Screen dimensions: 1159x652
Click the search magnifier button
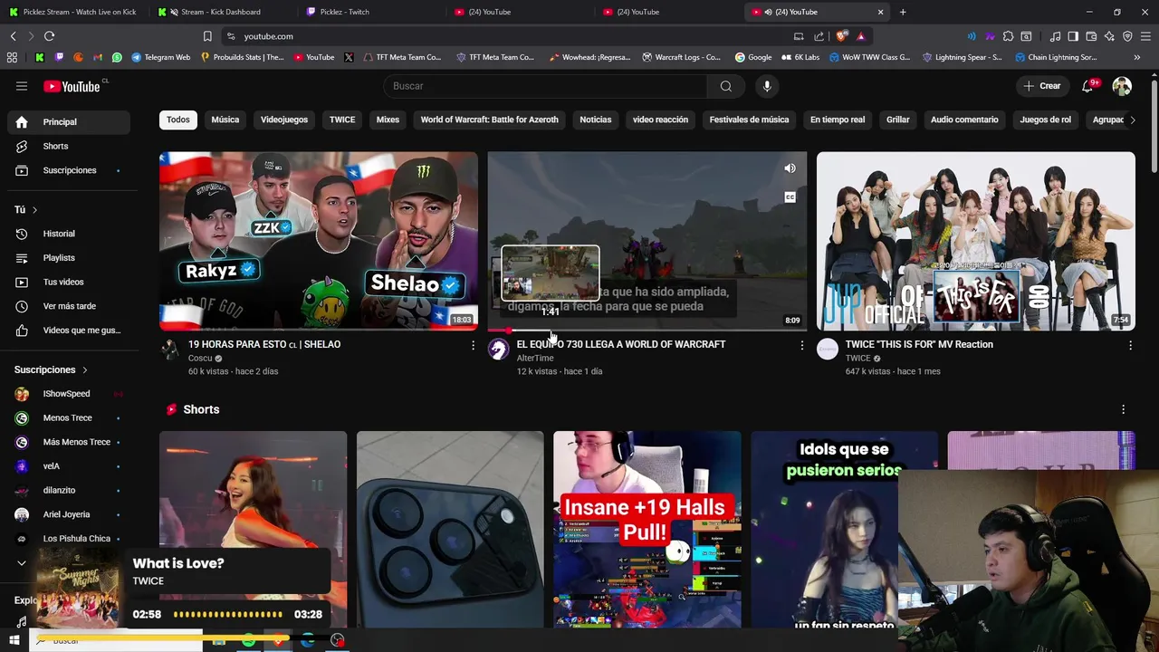click(725, 86)
